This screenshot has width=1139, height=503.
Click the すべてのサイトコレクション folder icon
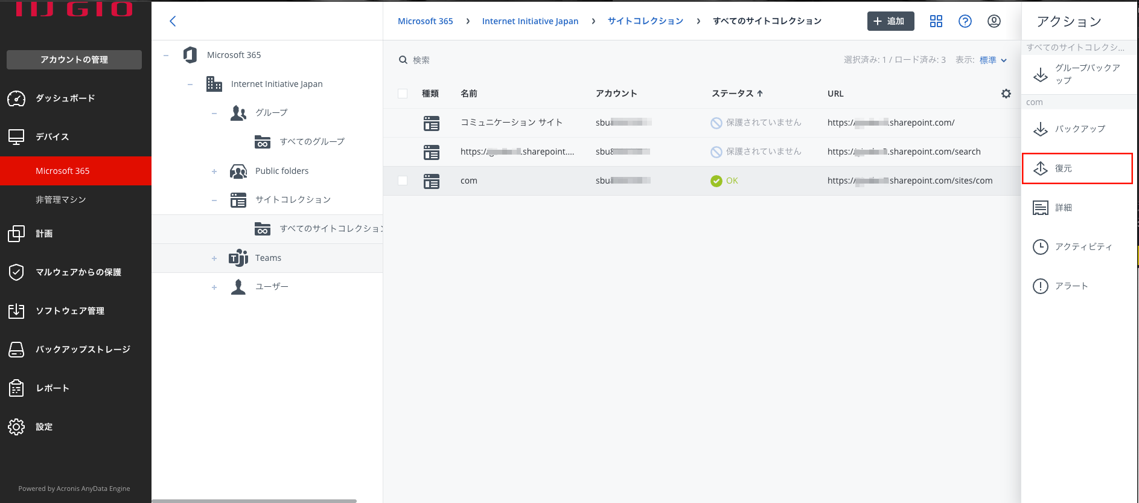pos(263,229)
